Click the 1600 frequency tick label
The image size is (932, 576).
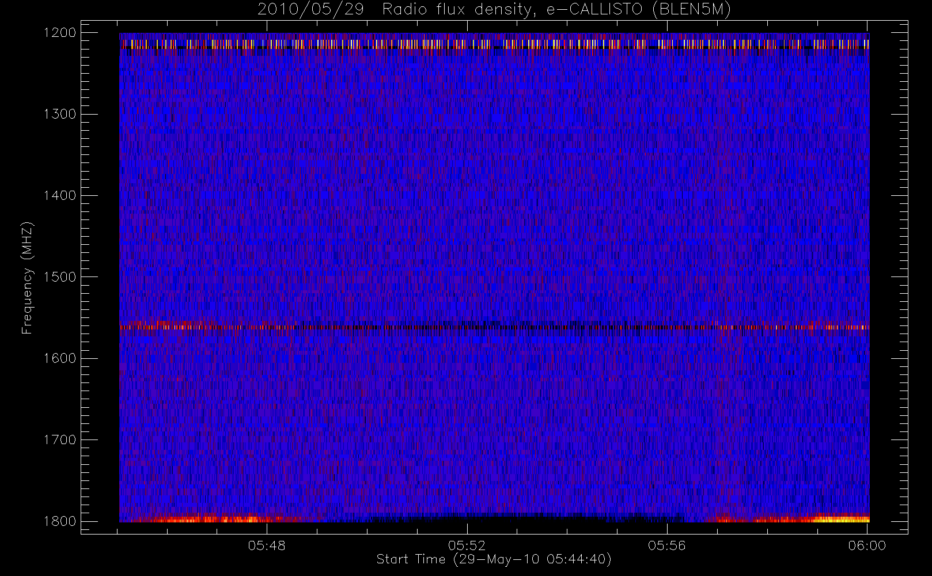(x=60, y=358)
